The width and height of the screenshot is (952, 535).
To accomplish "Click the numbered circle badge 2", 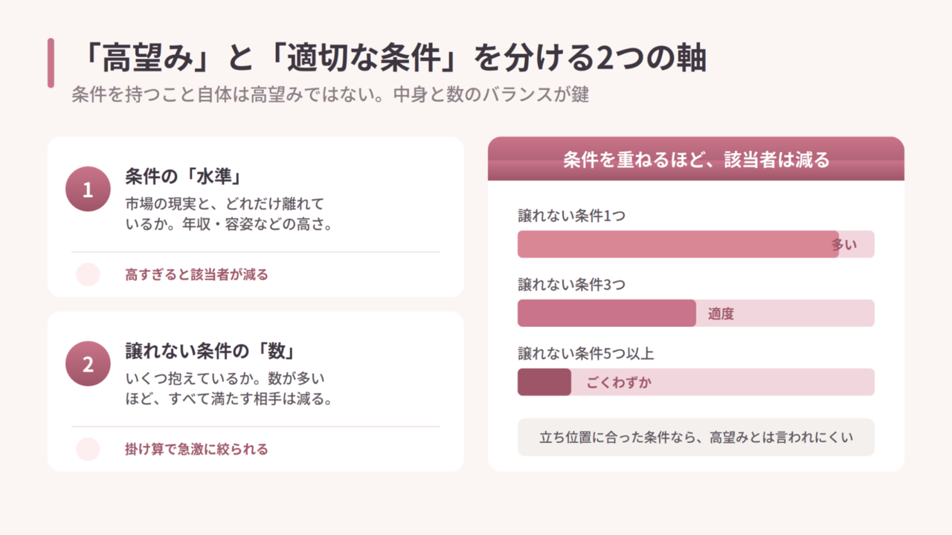I will [88, 363].
